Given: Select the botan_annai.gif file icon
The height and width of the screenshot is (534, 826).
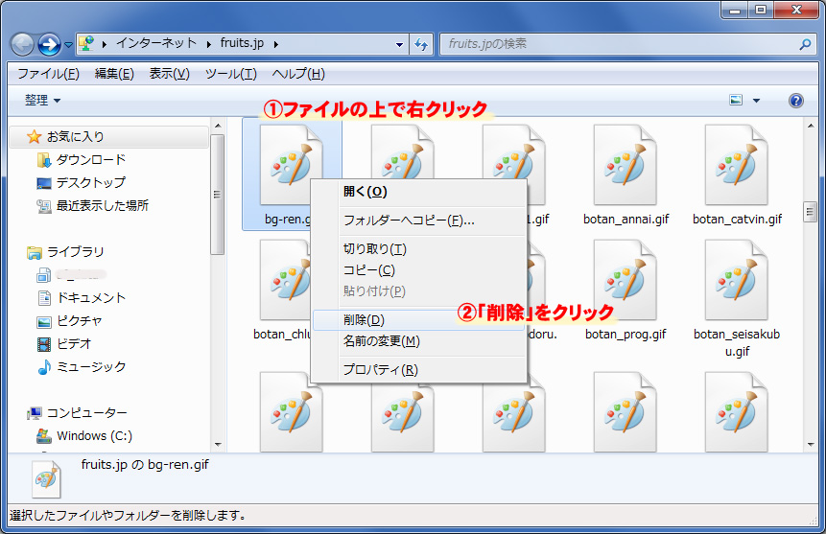Looking at the screenshot, I should click(625, 164).
